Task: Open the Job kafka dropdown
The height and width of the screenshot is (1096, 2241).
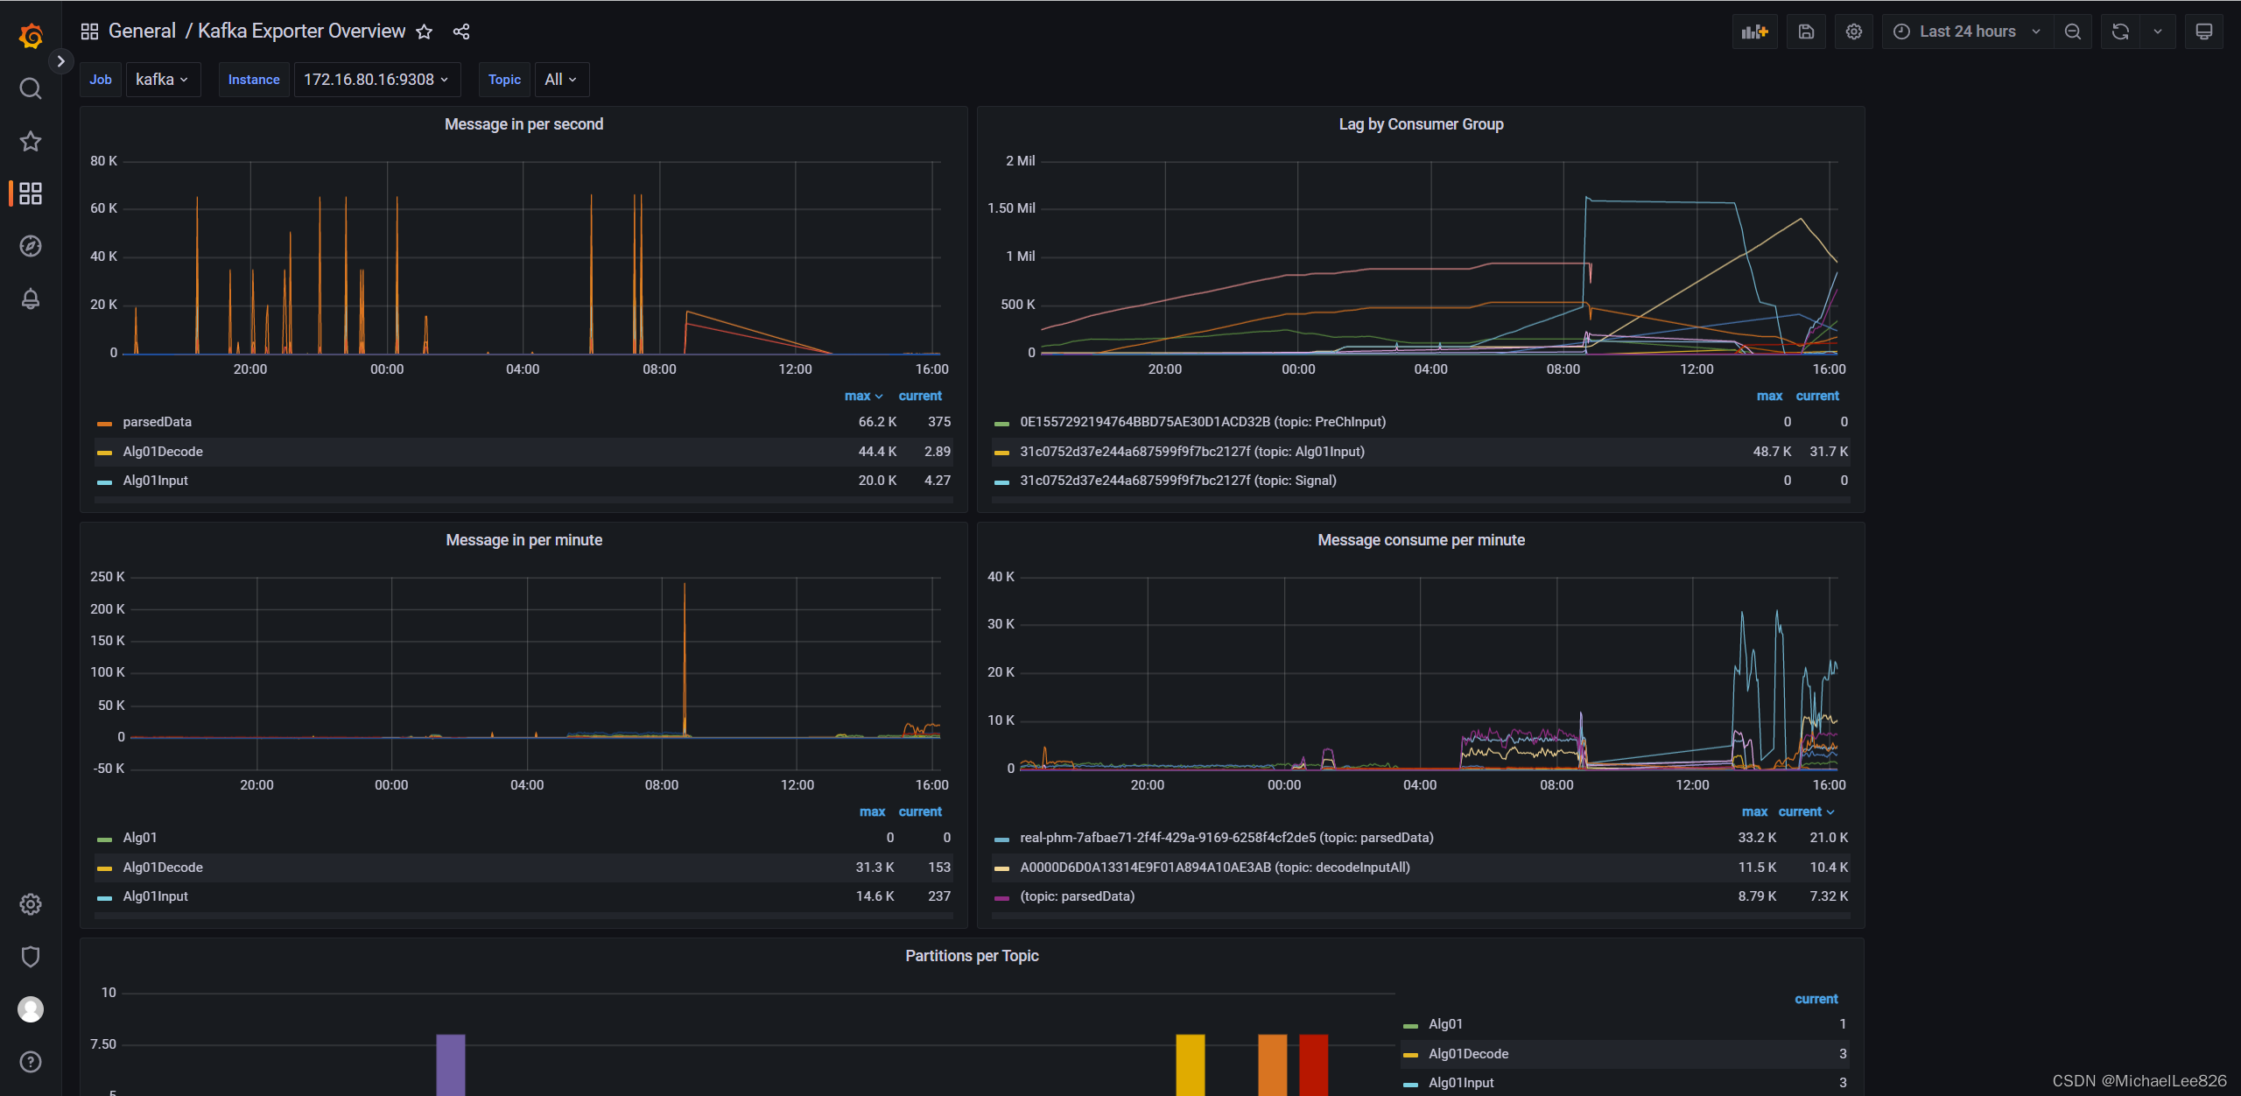Action: pos(163,80)
